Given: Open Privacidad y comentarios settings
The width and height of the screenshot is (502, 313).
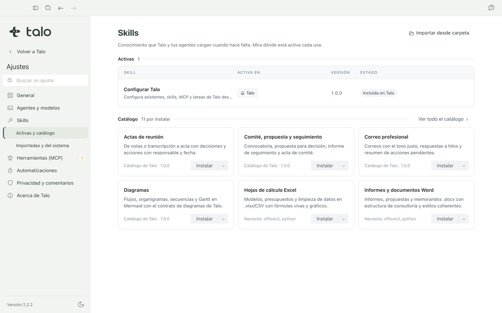Looking at the screenshot, I should [x=45, y=183].
